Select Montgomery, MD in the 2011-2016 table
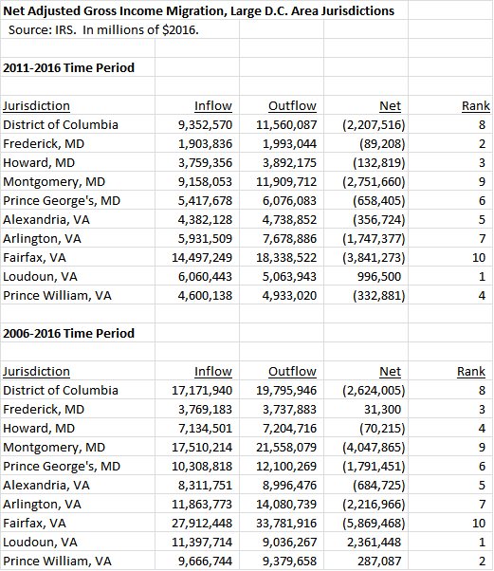Screen dimensions: 494x571 (54, 182)
